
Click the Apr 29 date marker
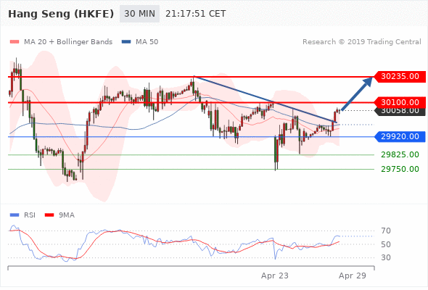click(x=353, y=275)
